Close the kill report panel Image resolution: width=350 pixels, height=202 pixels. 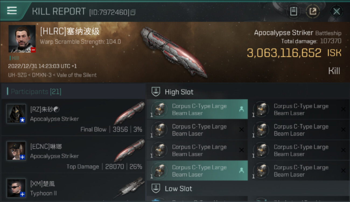(x=337, y=11)
